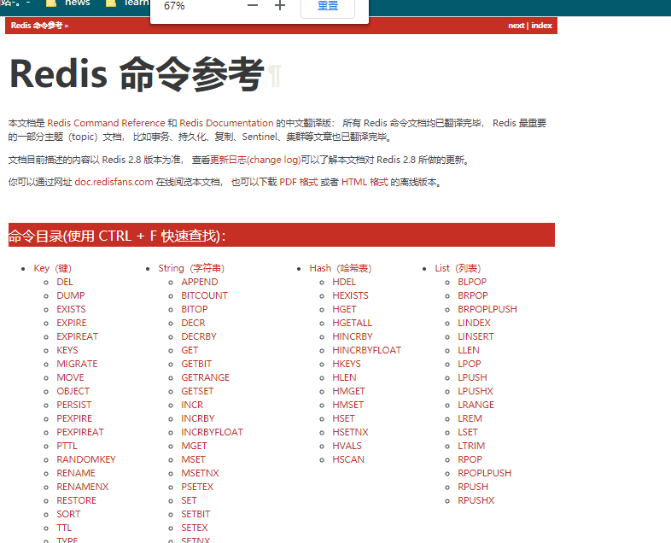Open the Hash (哈希表) category
The image size is (671, 543).
click(x=341, y=268)
